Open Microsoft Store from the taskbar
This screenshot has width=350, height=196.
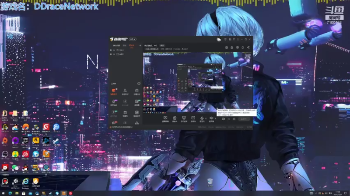pyautogui.click(x=24, y=193)
